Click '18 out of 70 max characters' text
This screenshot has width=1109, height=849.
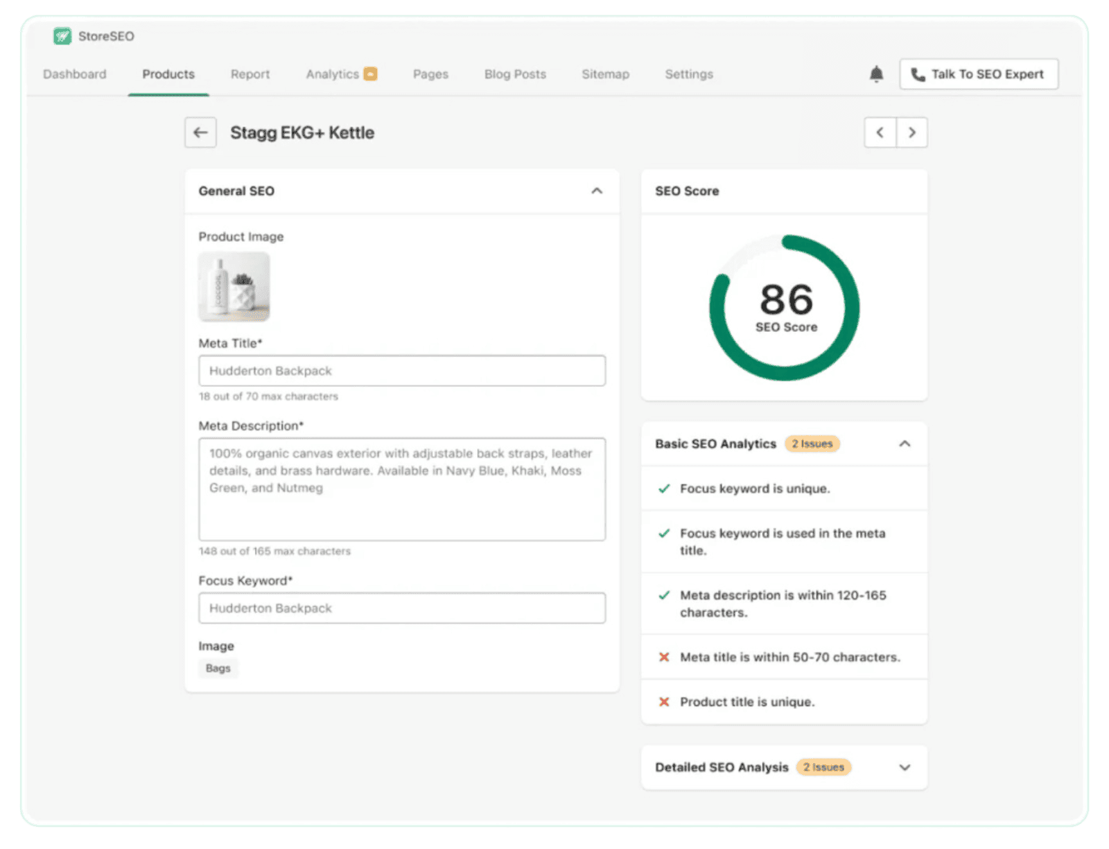(x=268, y=396)
